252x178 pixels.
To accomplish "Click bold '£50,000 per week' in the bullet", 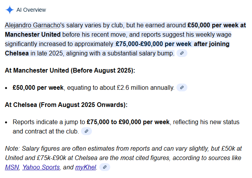I will [38, 87].
